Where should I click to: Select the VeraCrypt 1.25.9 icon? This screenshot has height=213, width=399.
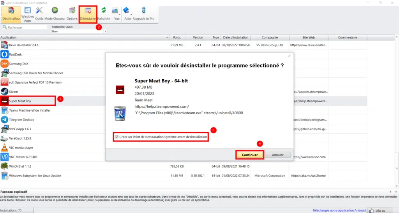[4, 138]
